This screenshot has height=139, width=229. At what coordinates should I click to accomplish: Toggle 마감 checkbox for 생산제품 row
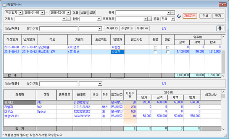click(x=168, y=47)
